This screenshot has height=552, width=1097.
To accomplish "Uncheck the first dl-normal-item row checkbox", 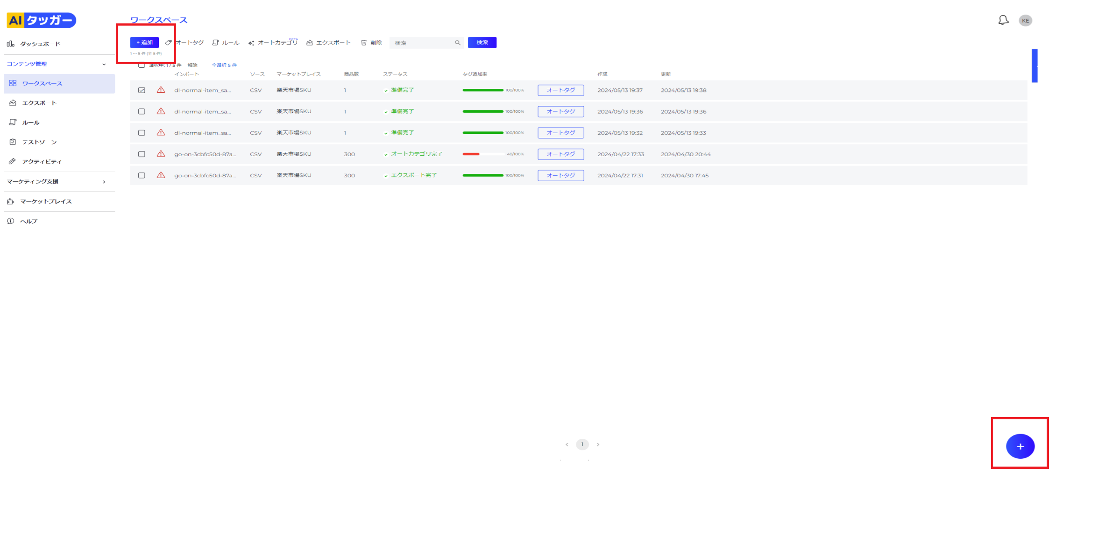I will coord(141,90).
